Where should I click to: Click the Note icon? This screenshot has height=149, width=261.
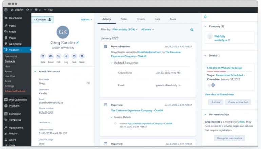click(43, 56)
